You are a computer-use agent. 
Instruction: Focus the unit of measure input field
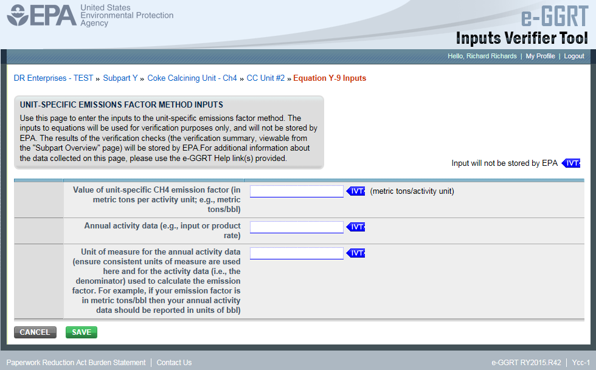[x=297, y=253]
